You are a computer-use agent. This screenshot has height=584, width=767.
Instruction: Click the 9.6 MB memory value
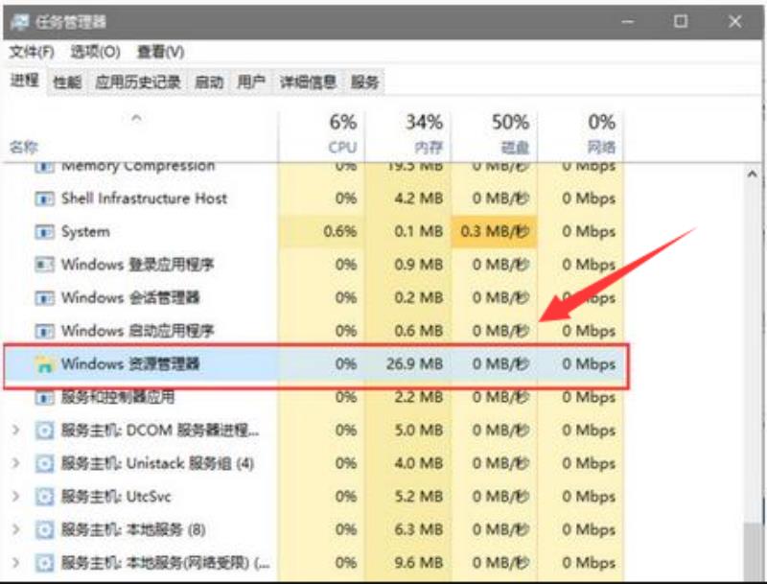[419, 564]
